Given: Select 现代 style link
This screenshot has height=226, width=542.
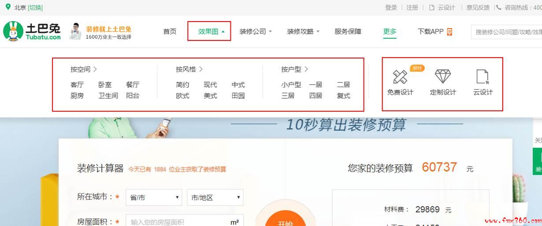Looking at the screenshot, I should click(210, 85).
